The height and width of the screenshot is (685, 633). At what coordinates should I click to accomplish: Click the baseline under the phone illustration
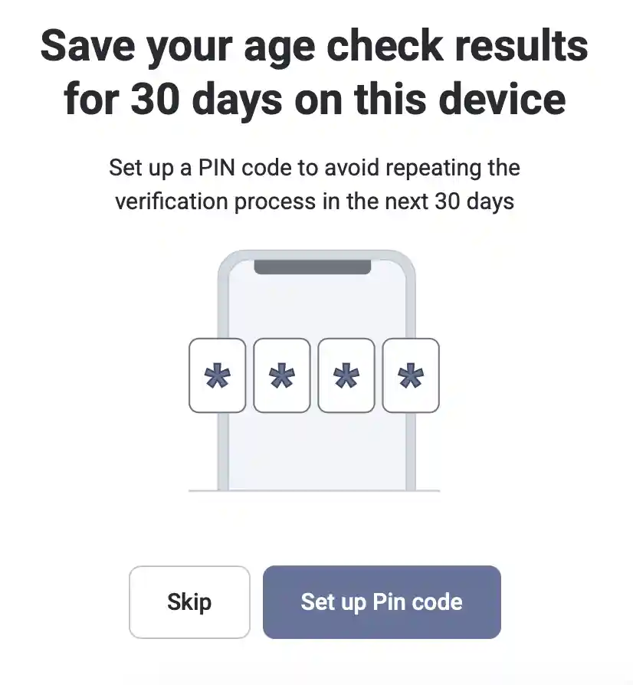(314, 491)
